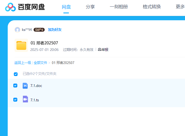Viewport: 185px width, 136px height.
Task: Report this share with 举报
Action: tap(103, 50)
